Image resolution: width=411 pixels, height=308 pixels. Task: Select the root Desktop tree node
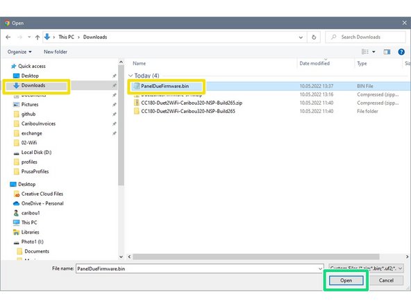27,185
